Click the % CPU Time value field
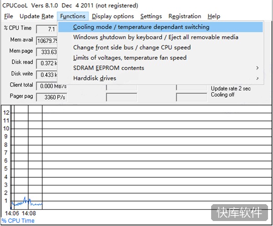The image size is (273, 226). point(47,29)
